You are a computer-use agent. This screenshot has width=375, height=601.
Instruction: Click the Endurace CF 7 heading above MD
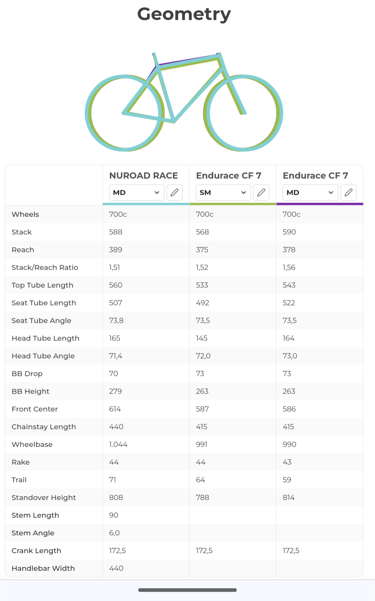pyautogui.click(x=315, y=176)
